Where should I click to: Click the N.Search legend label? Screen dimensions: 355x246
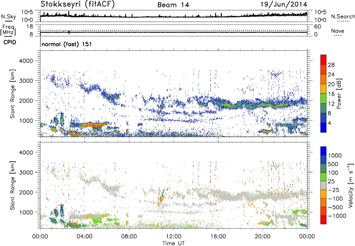(x=343, y=16)
